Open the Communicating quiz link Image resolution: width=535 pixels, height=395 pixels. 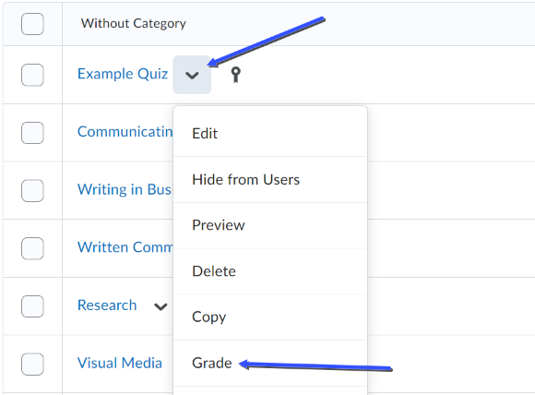[125, 132]
